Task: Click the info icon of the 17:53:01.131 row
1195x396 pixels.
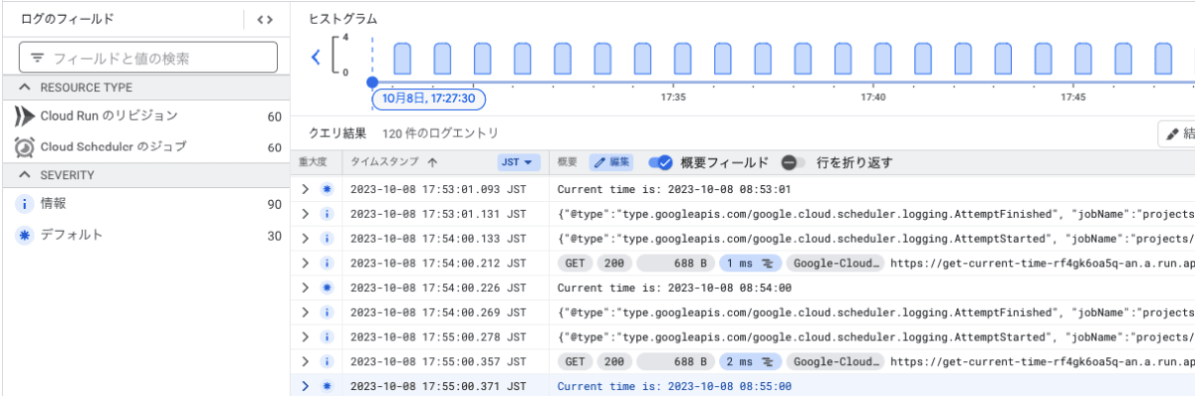Action: (x=326, y=213)
